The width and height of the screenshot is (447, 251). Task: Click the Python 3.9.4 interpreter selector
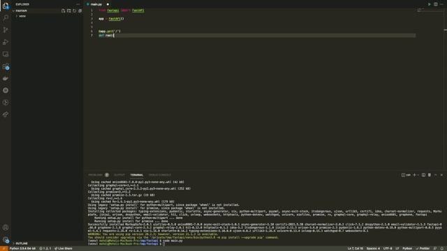point(22,248)
